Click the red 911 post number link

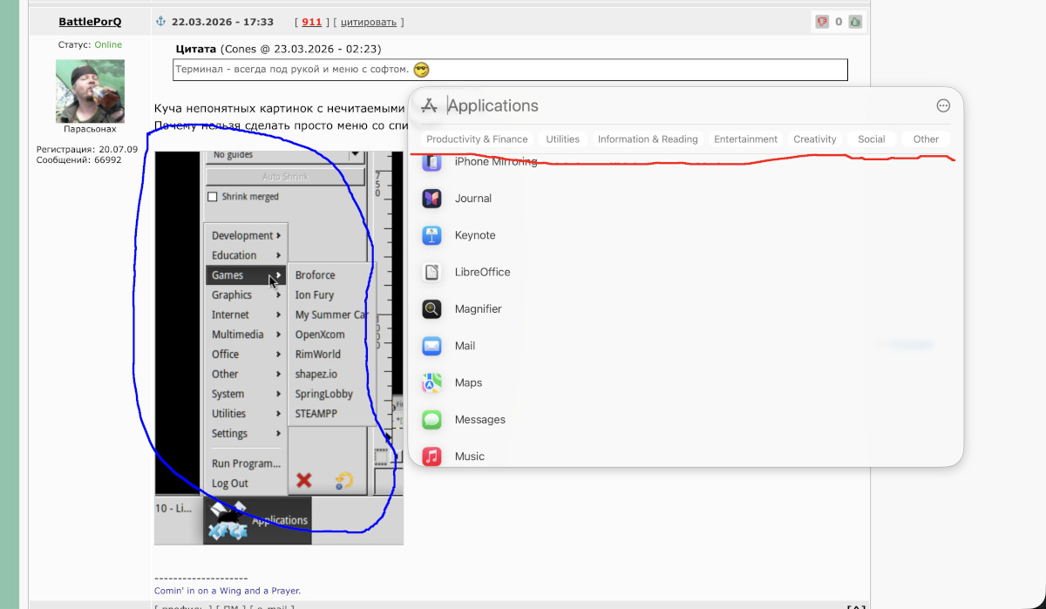[x=312, y=22]
